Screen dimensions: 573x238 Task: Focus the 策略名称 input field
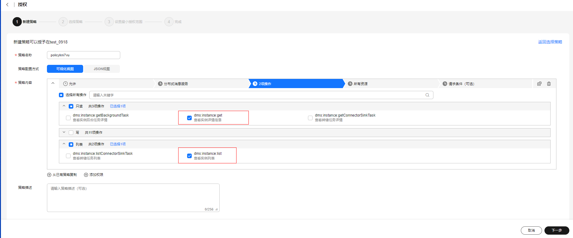coord(83,55)
